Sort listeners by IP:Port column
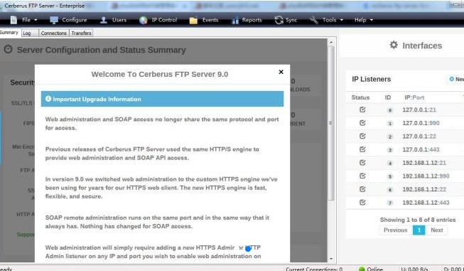This screenshot has width=464, height=271. pyautogui.click(x=414, y=97)
